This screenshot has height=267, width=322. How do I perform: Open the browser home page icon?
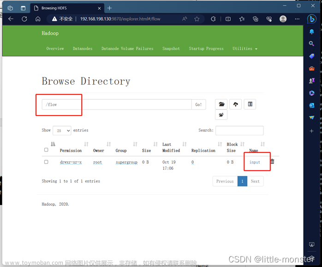[38, 19]
